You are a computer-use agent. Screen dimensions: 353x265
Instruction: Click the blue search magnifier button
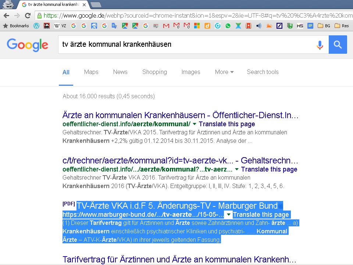pos(338,45)
